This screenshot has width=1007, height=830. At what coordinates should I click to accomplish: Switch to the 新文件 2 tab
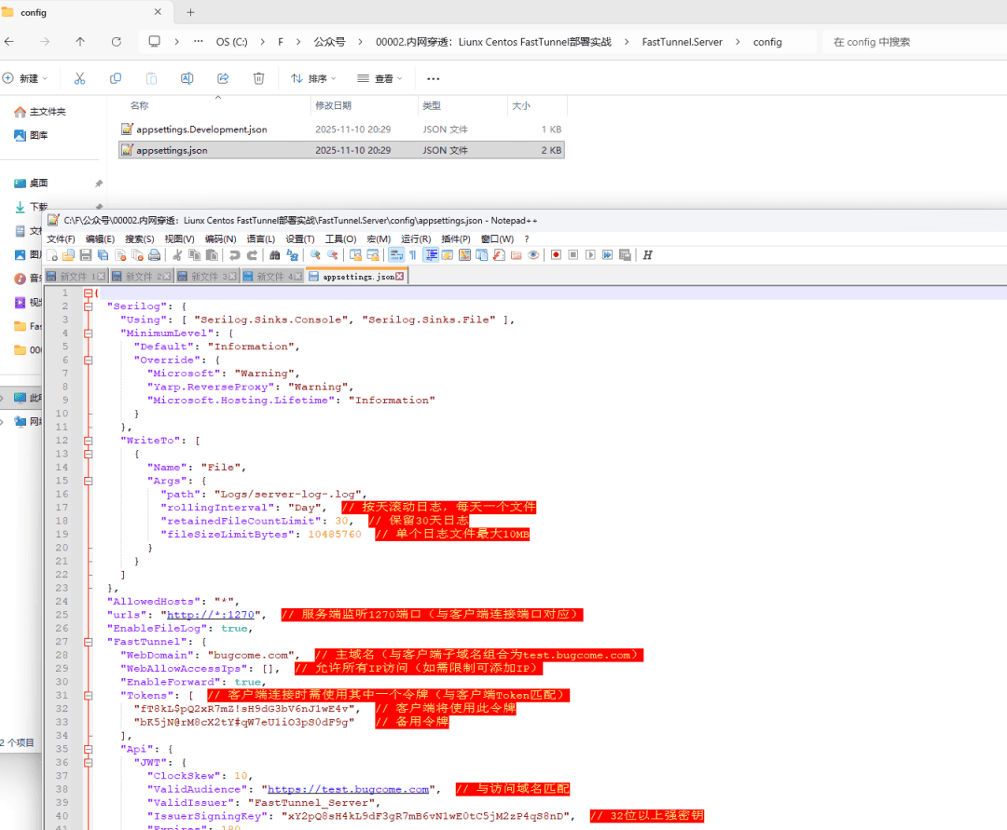pos(137,277)
